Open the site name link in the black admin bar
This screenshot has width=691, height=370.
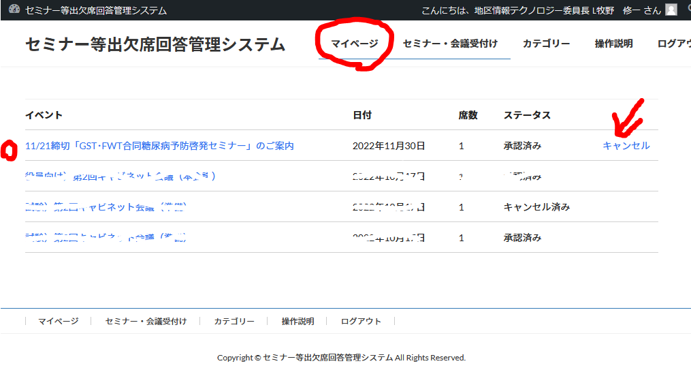(95, 10)
